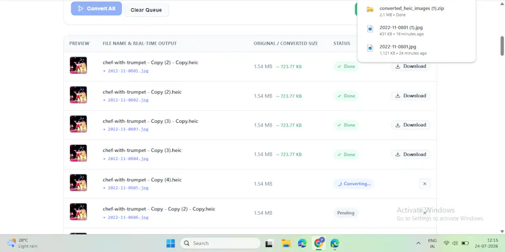Image resolution: width=505 pixels, height=252 pixels.
Task: Clear the conversion queue
Action: (146, 10)
